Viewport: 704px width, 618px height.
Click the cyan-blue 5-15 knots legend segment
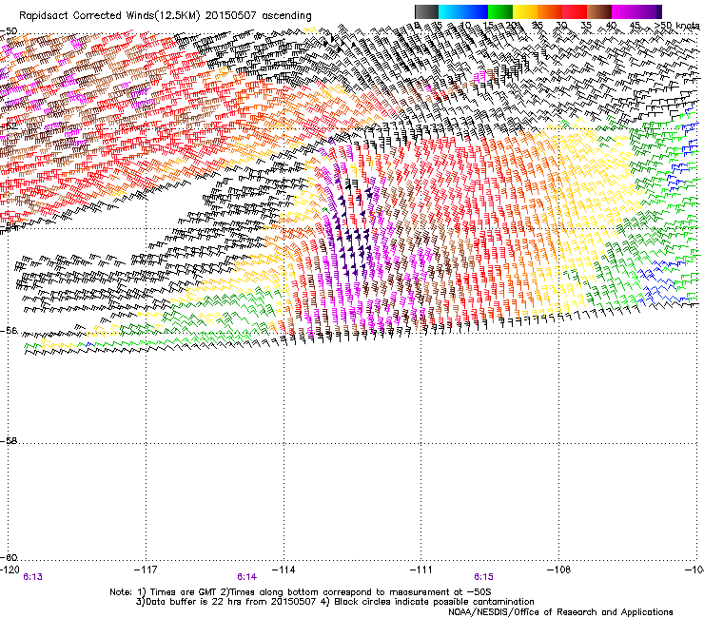(463, 11)
